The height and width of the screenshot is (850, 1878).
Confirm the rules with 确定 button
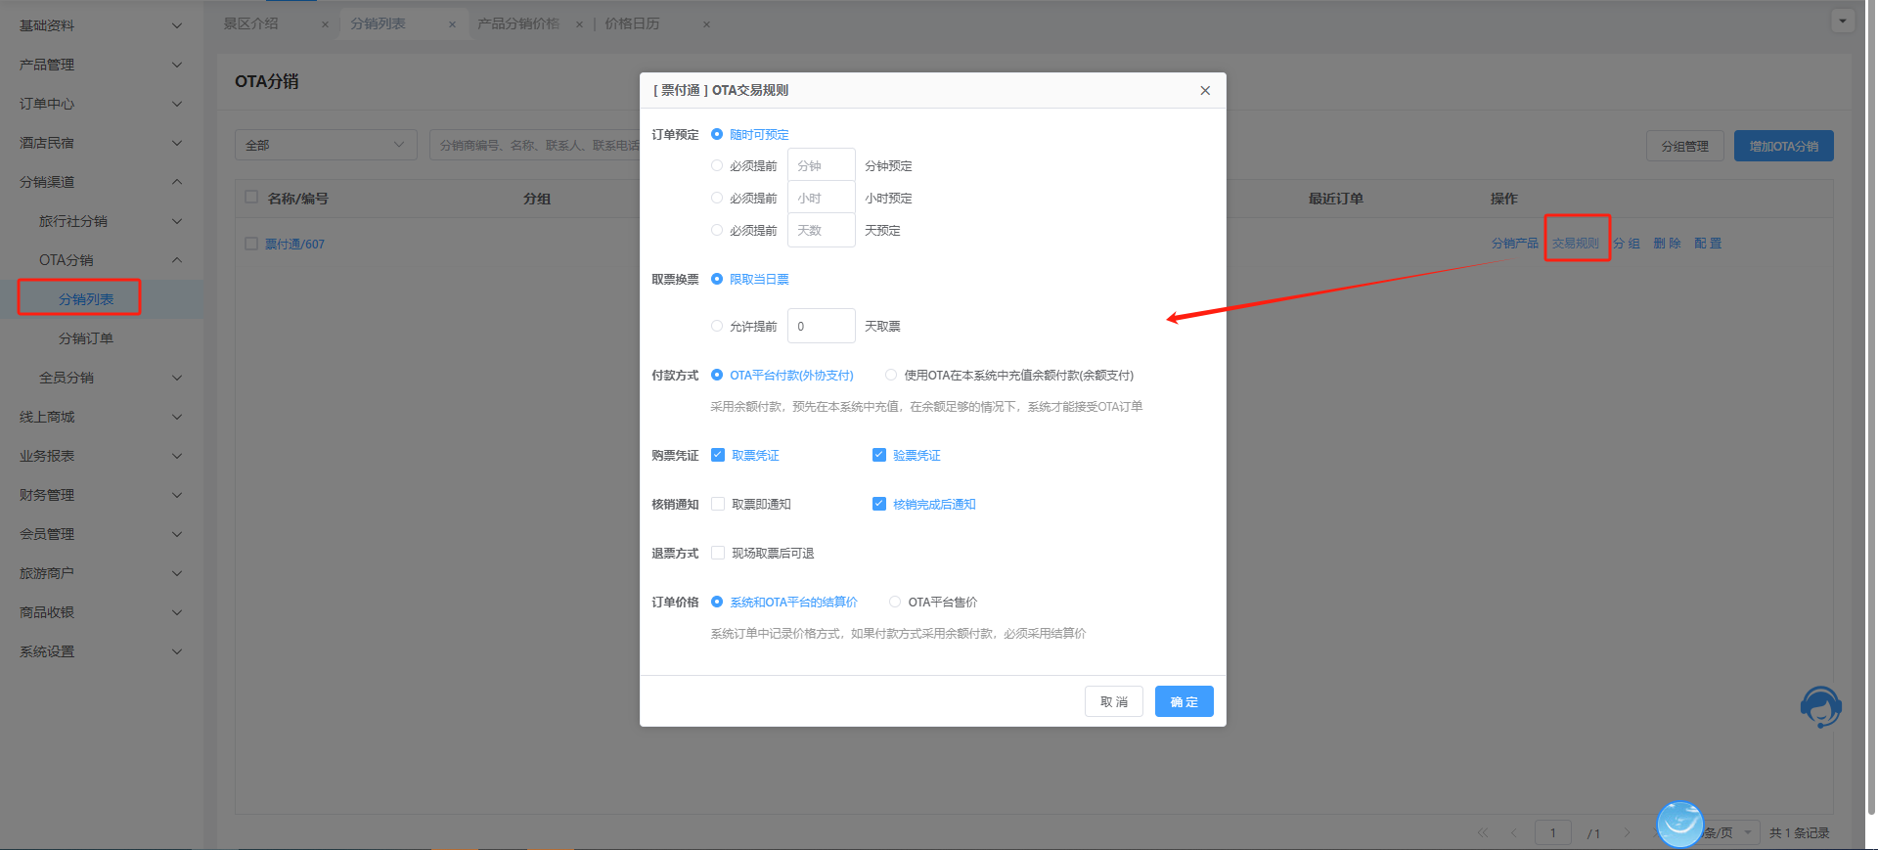1184,701
